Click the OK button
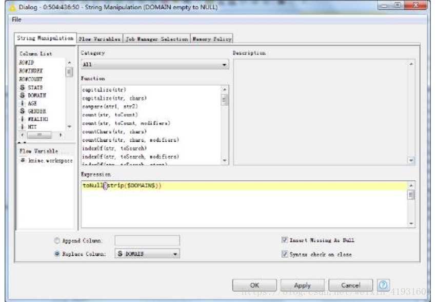This screenshot has width=437, height=302. point(254,285)
